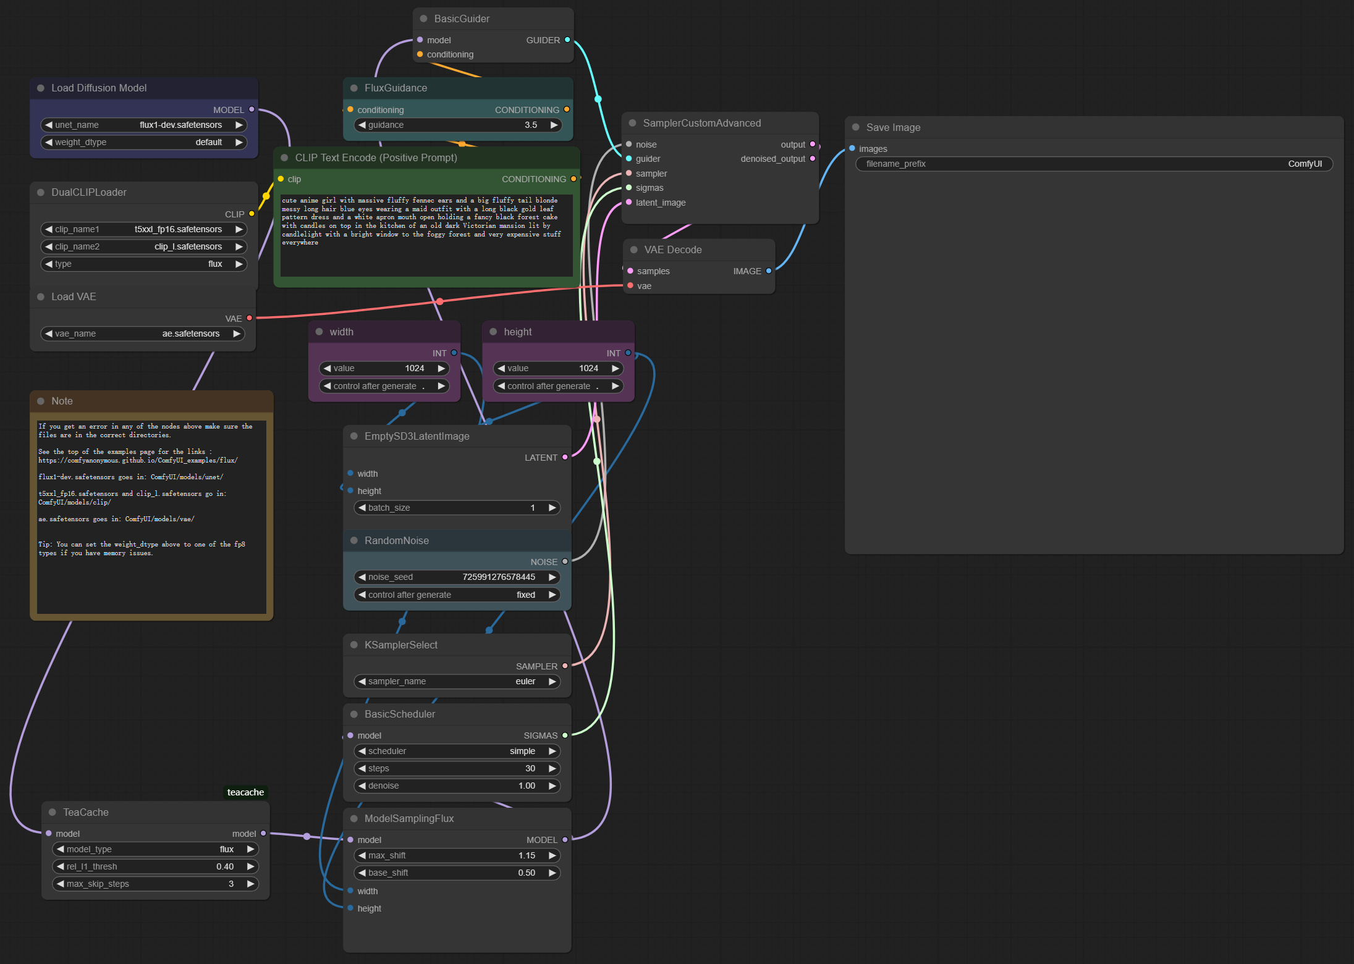Click the CLIP output dot on DualCLIPLoader
This screenshot has height=964, width=1354.
click(251, 214)
